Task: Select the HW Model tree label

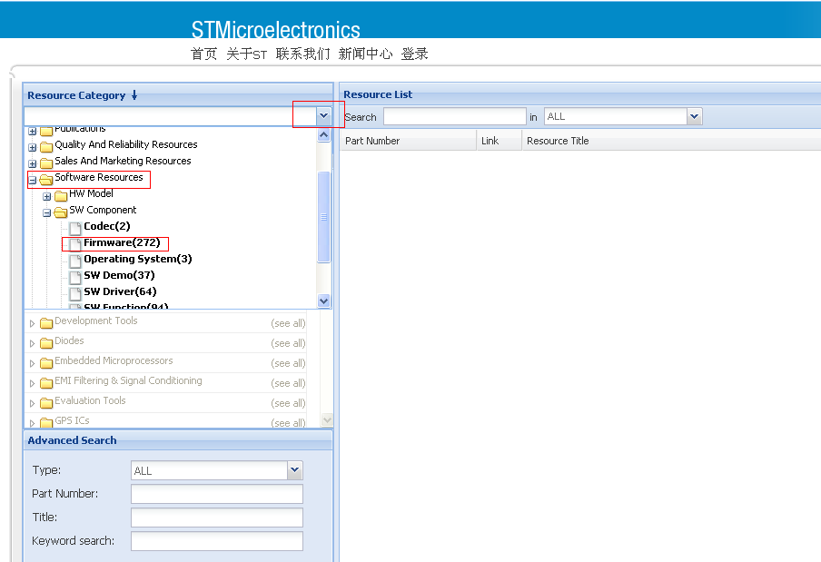Action: point(91,193)
